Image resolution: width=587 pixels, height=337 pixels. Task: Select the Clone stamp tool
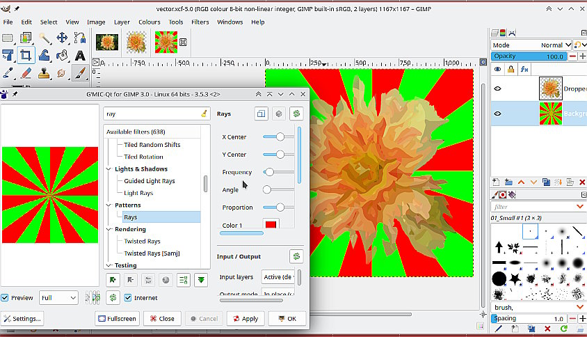[x=44, y=73]
